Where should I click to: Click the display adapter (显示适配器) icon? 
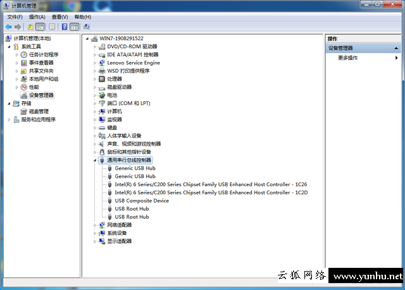pyautogui.click(x=103, y=241)
